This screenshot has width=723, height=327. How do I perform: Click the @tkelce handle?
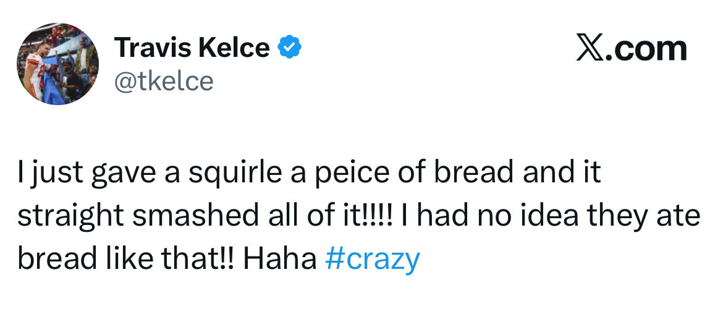[164, 80]
